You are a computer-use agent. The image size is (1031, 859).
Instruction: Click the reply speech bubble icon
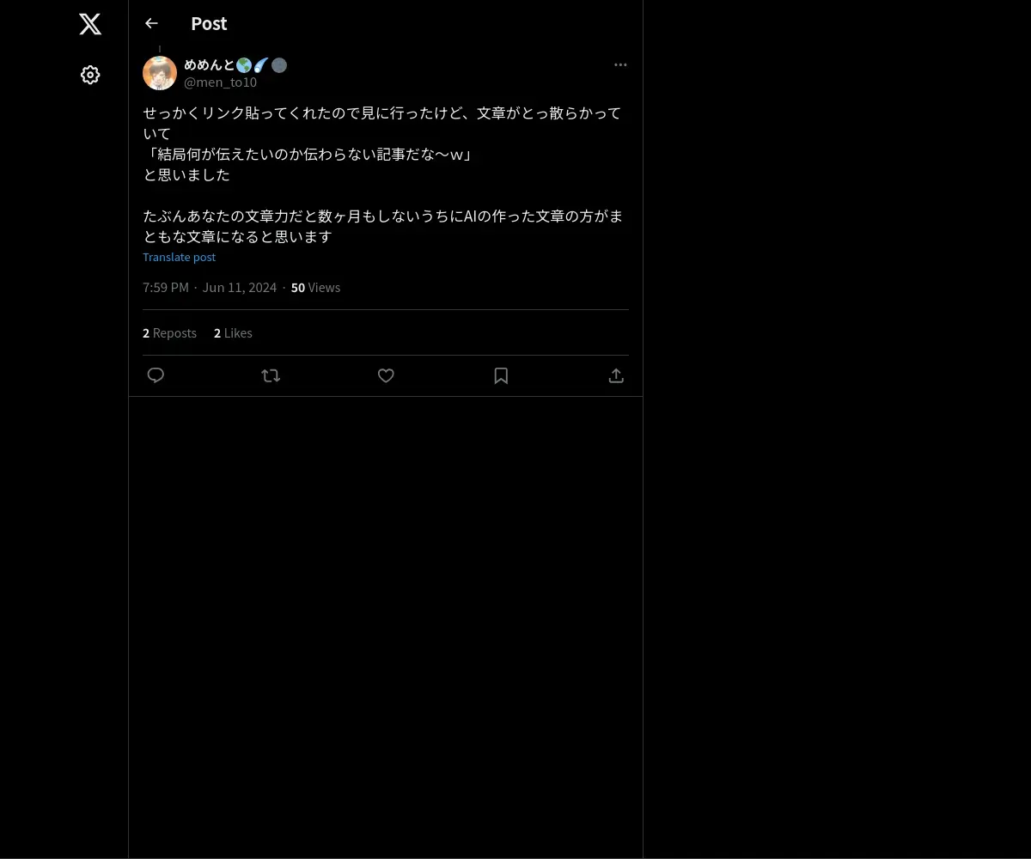(x=156, y=375)
